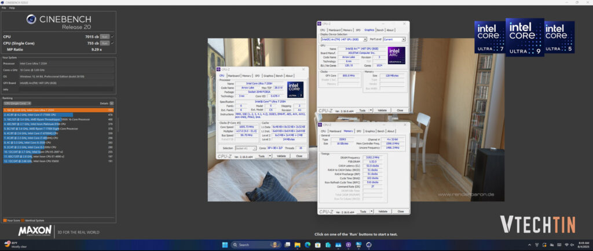Click Validate in the CPU-Z Graphics window
The width and height of the screenshot is (593, 251).
point(382,110)
